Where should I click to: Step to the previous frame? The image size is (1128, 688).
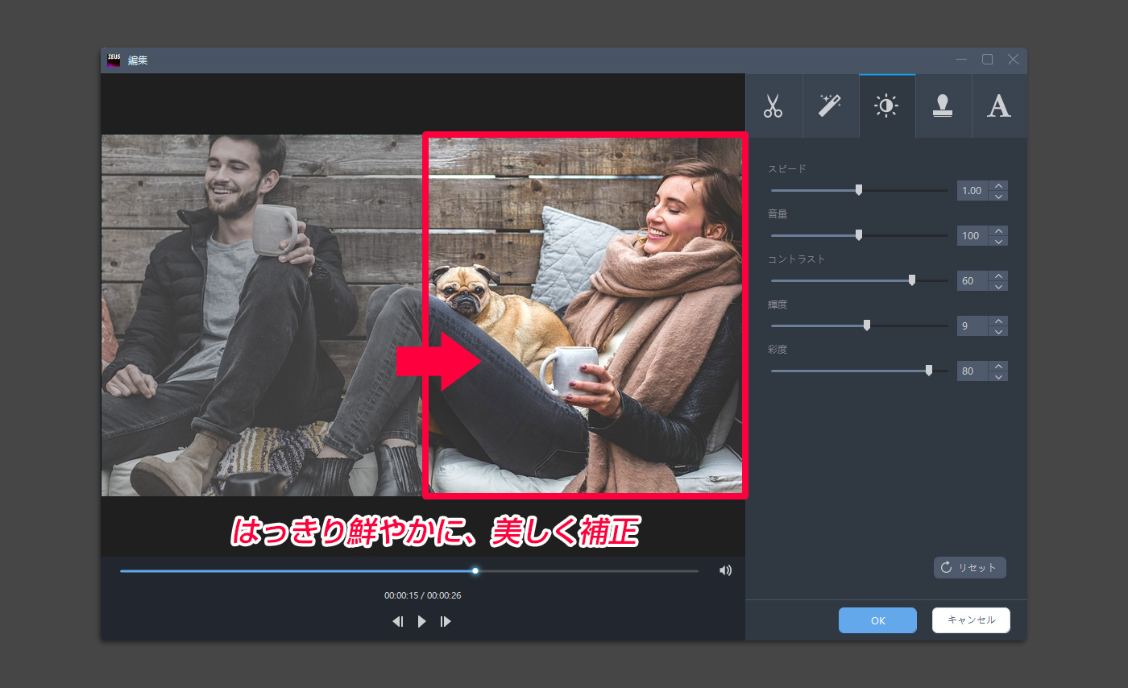(x=397, y=621)
